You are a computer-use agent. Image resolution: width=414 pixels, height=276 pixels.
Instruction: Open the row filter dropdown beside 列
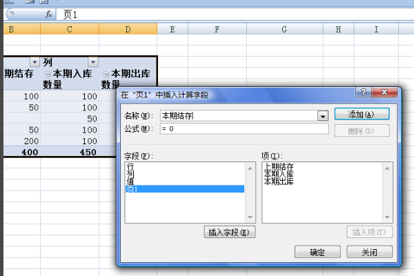[34, 62]
